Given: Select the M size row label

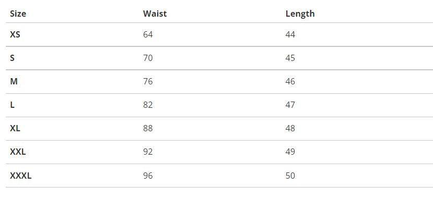Looking at the screenshot, I should 14,81.
